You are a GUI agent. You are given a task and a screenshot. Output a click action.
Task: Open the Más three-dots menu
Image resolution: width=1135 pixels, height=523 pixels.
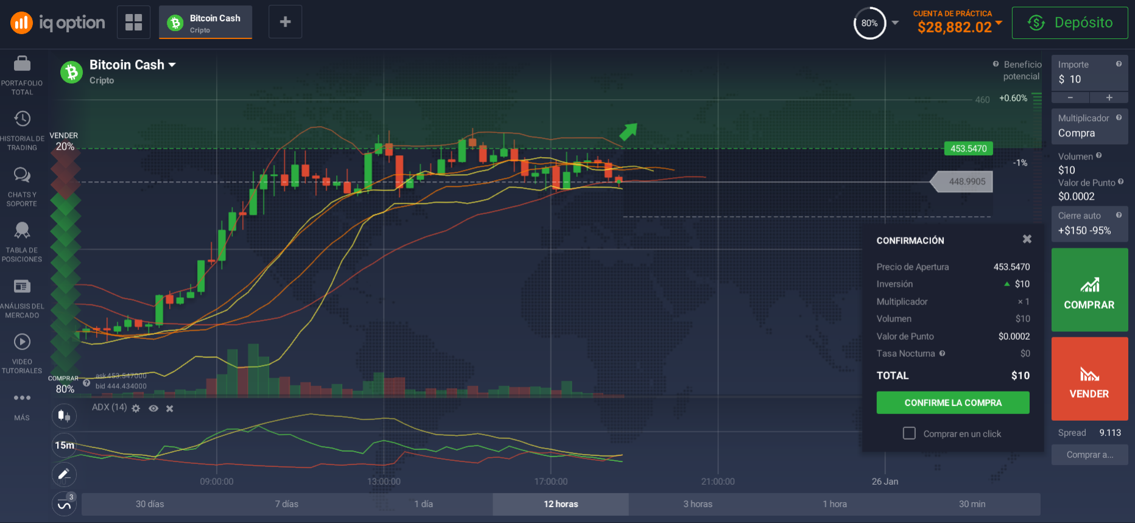[22, 398]
